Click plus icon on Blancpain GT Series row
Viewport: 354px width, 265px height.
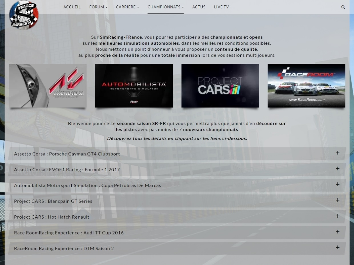(337, 200)
